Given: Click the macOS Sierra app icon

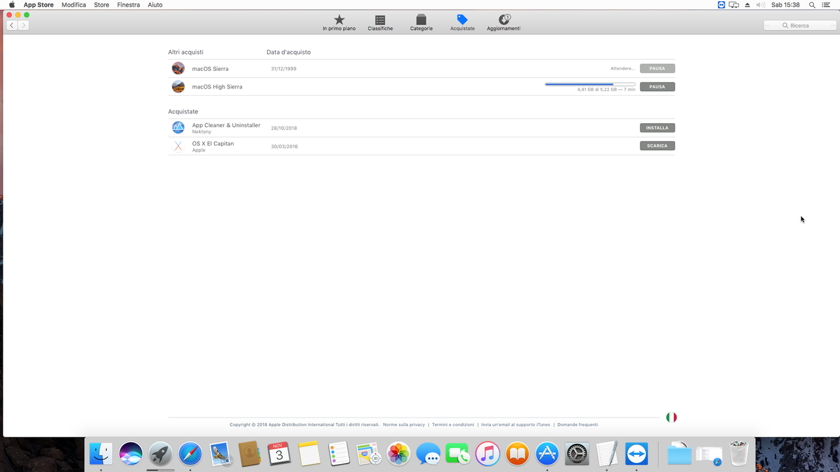Looking at the screenshot, I should [178, 68].
